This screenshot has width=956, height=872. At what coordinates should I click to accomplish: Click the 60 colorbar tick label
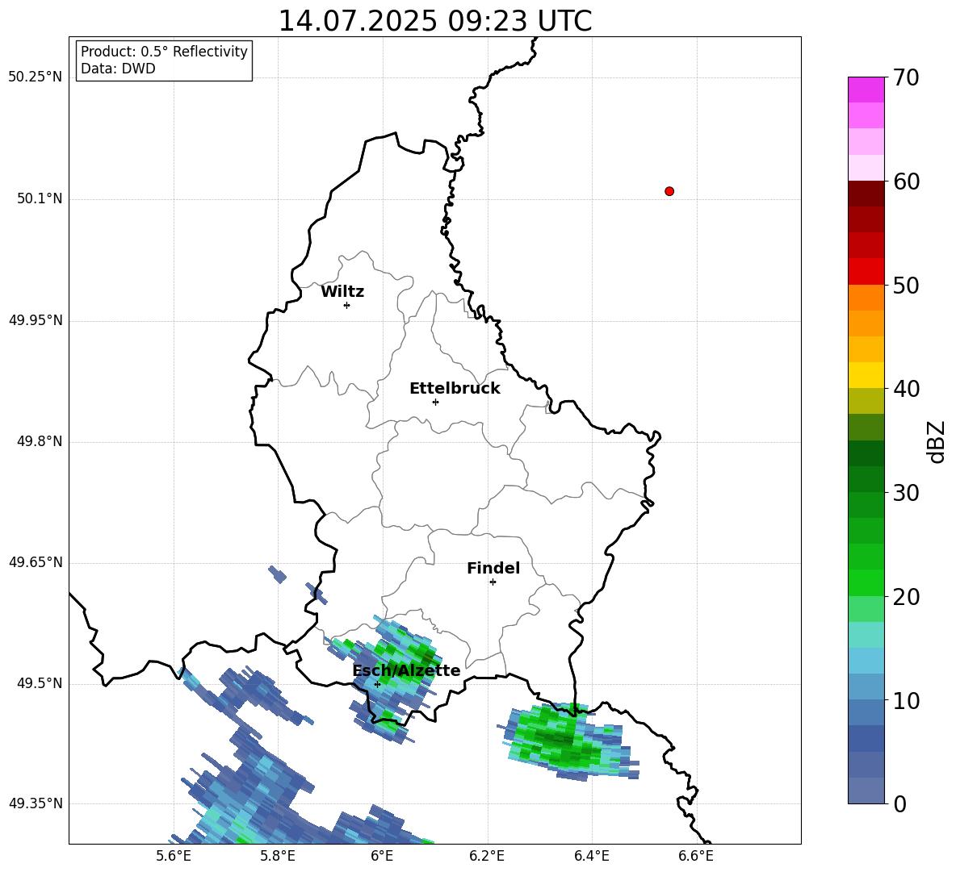point(906,181)
